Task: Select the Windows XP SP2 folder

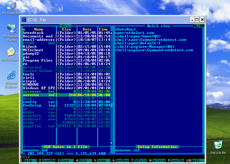Action: click(x=66, y=88)
